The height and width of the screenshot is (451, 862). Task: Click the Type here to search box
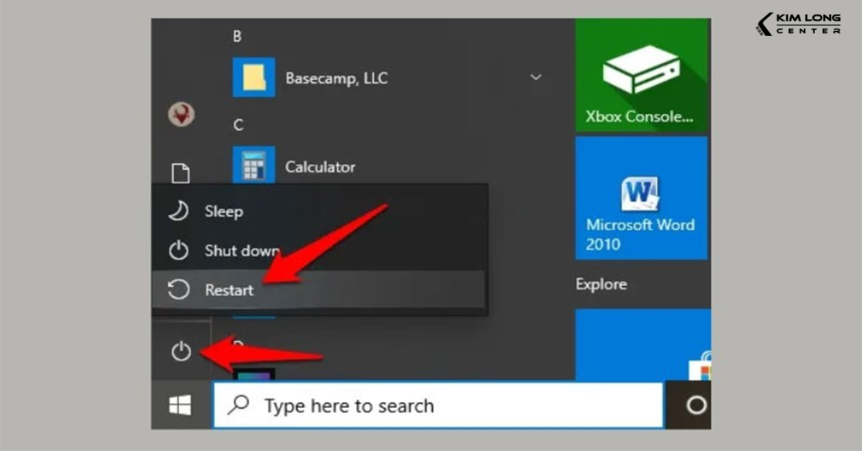coord(438,406)
